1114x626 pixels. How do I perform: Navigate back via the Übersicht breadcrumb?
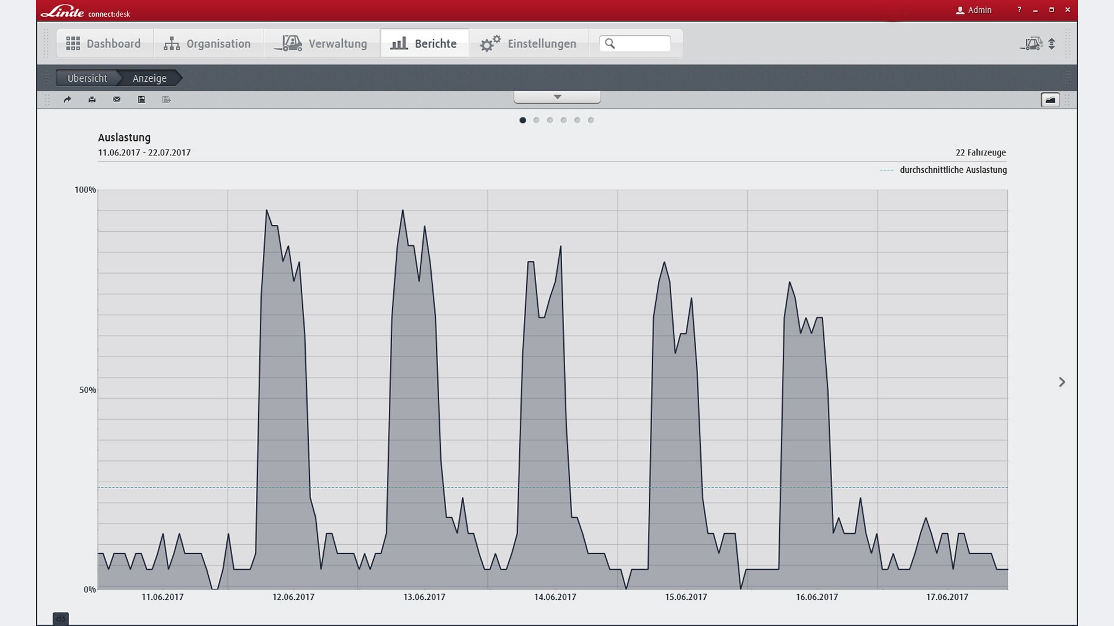(x=87, y=78)
